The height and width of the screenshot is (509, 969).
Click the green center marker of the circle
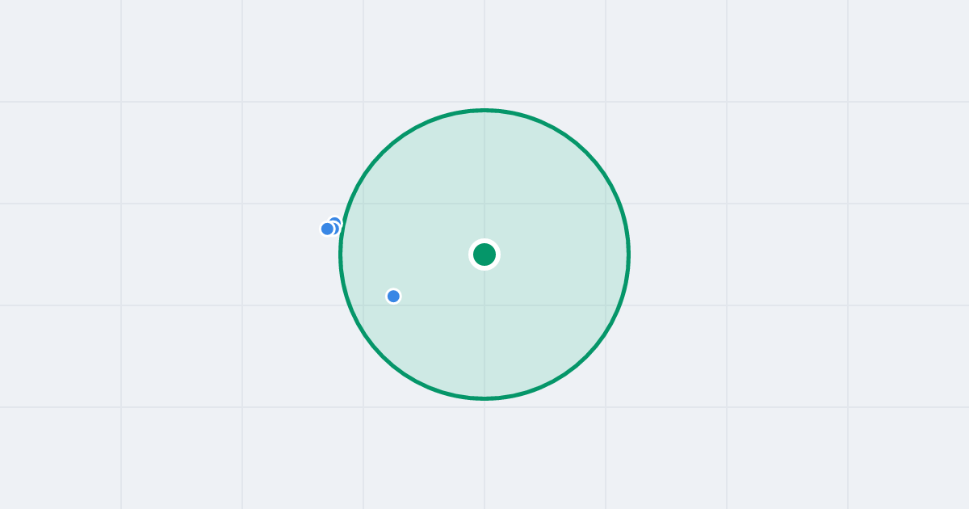click(484, 254)
